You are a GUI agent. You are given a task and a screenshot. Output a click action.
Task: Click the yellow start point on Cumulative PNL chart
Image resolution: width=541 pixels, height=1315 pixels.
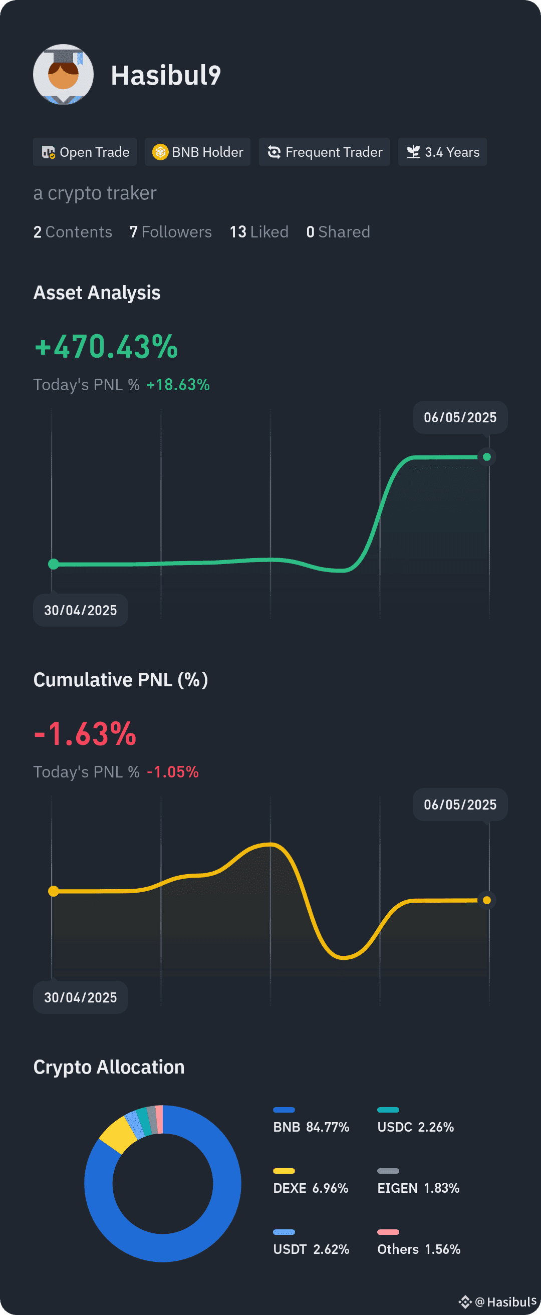53,891
